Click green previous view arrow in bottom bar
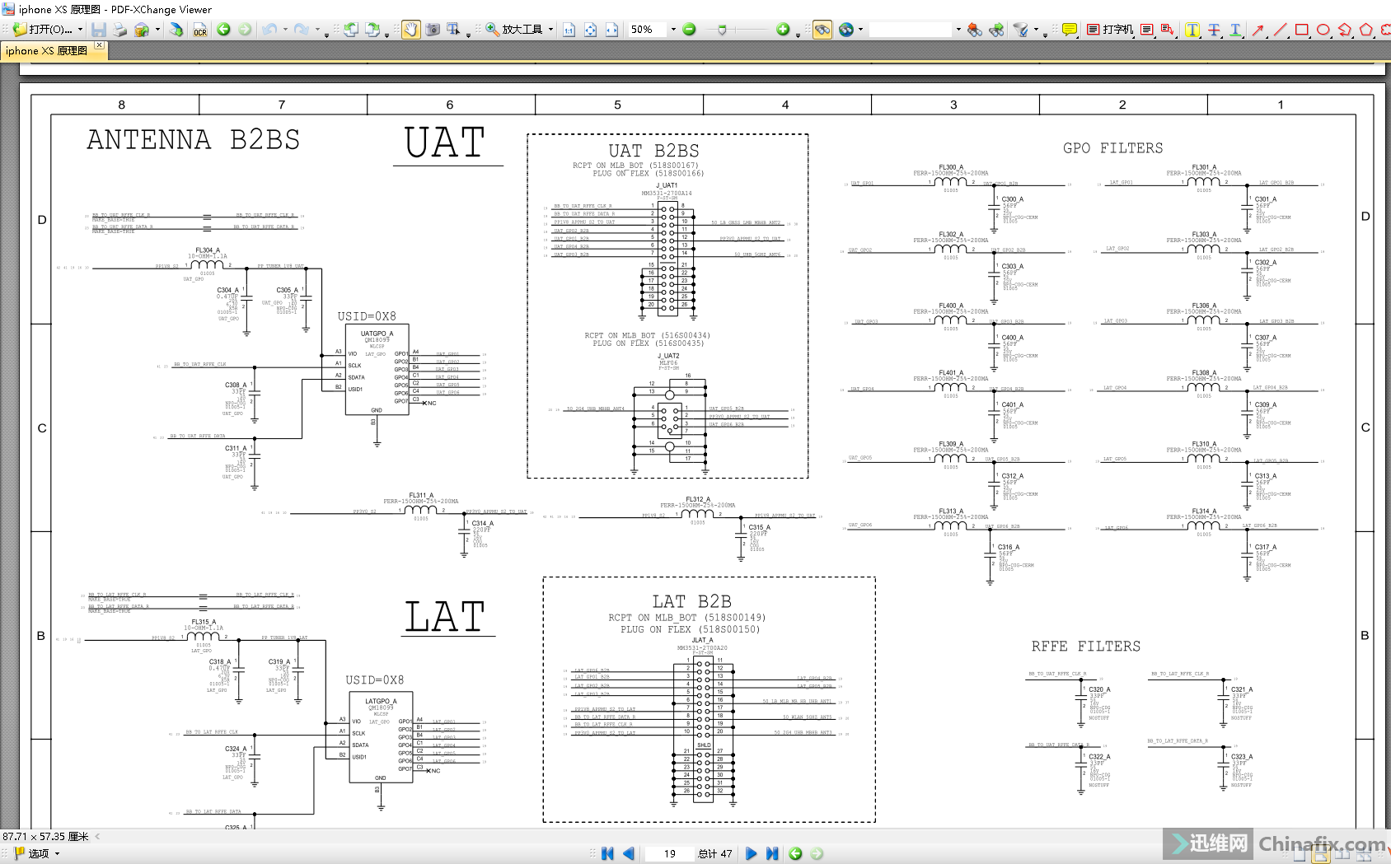Viewport: 1391px width, 864px height. (x=795, y=854)
